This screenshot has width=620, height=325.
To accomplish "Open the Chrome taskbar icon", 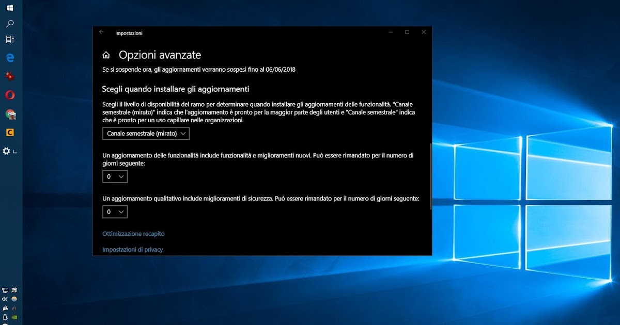I will (x=10, y=114).
